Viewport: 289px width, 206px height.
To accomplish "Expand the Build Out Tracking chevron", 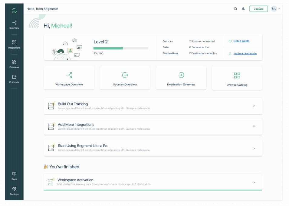I will pyautogui.click(x=254, y=106).
